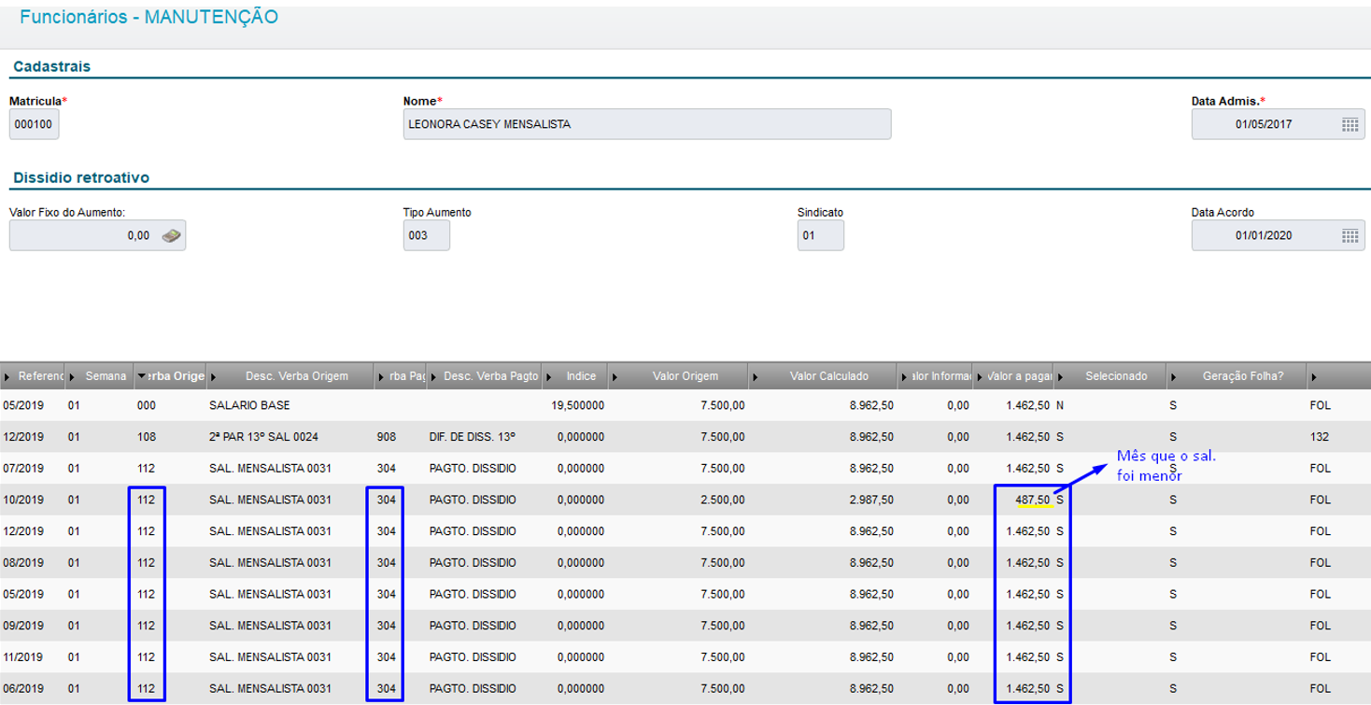Sort by the Selecionado column header

point(1111,376)
